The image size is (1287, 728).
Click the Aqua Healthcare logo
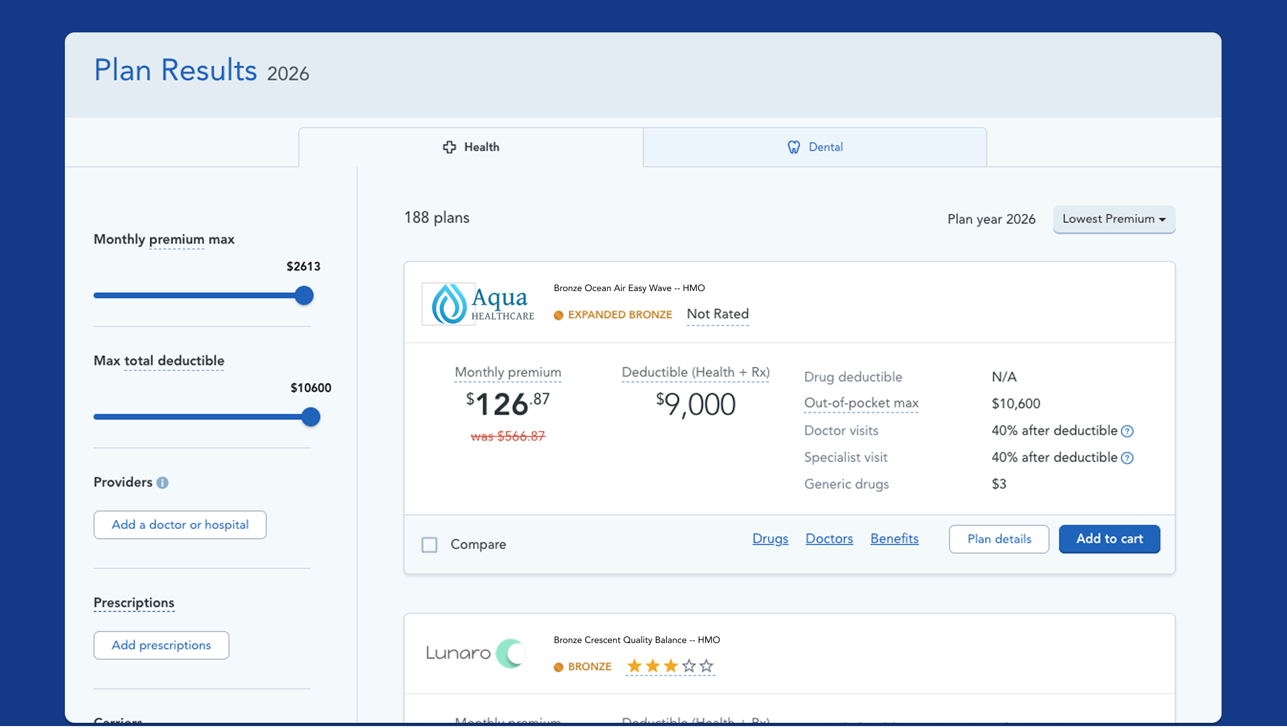[x=478, y=304]
